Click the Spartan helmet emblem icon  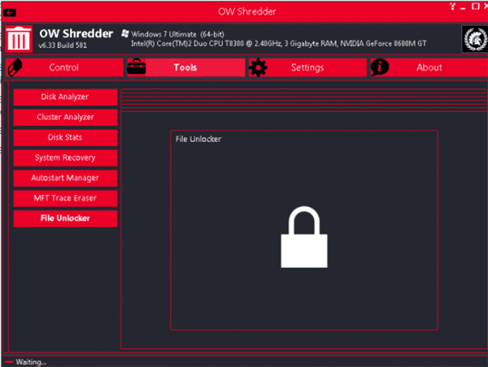pyautogui.click(x=475, y=39)
